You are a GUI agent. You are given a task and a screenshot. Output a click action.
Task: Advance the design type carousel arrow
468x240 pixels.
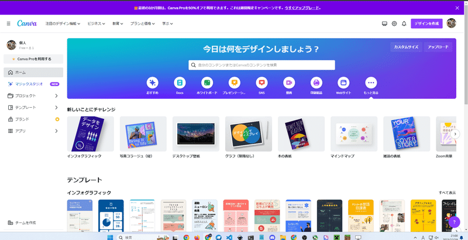pos(455,134)
